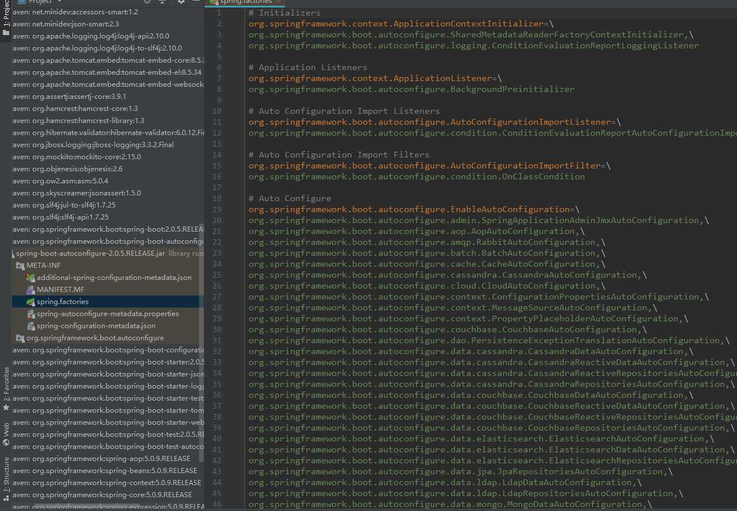Select org.springframework.boot.autoconfigure package node

point(95,338)
